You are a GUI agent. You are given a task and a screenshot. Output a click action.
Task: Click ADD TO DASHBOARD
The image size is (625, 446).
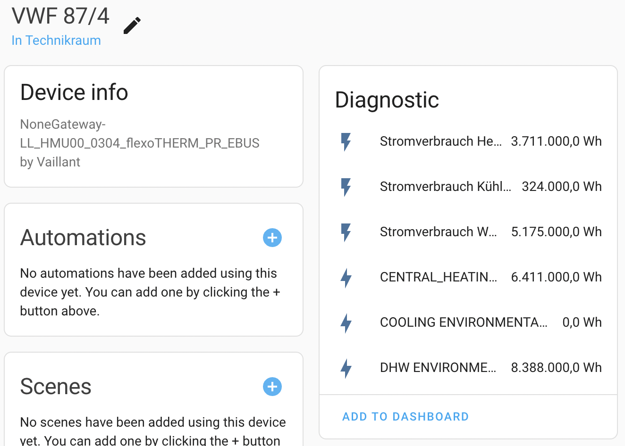(405, 416)
